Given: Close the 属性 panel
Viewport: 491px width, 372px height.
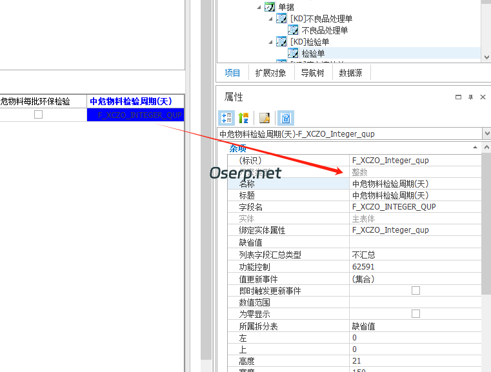Looking at the screenshot, I should coord(483,97).
